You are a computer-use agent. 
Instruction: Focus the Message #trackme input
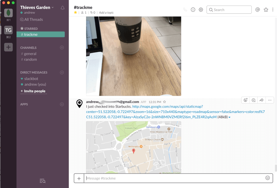pos(174,178)
